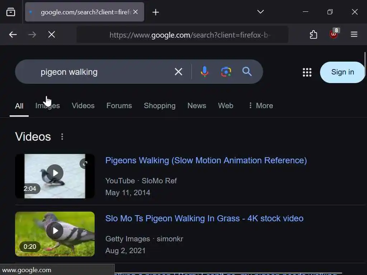Select the All results tab

[x=19, y=106]
